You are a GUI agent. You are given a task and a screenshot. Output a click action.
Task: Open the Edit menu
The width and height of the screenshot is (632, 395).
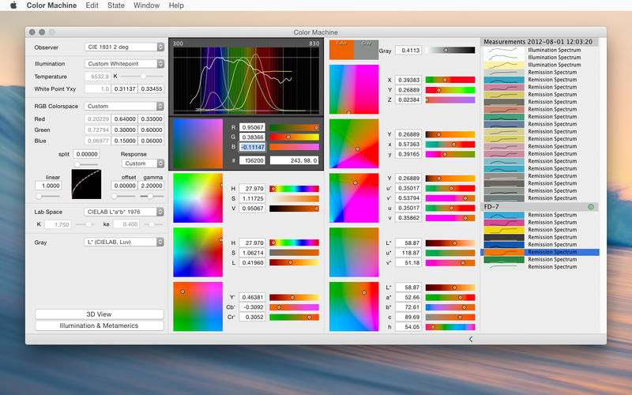(x=92, y=6)
